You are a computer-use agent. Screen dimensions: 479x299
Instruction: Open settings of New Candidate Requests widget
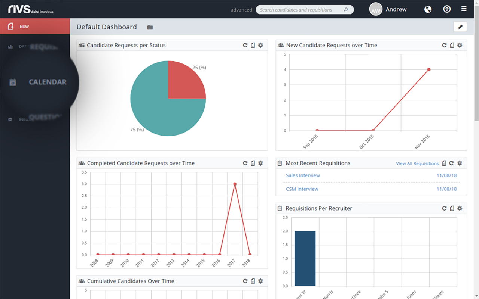[x=460, y=45]
